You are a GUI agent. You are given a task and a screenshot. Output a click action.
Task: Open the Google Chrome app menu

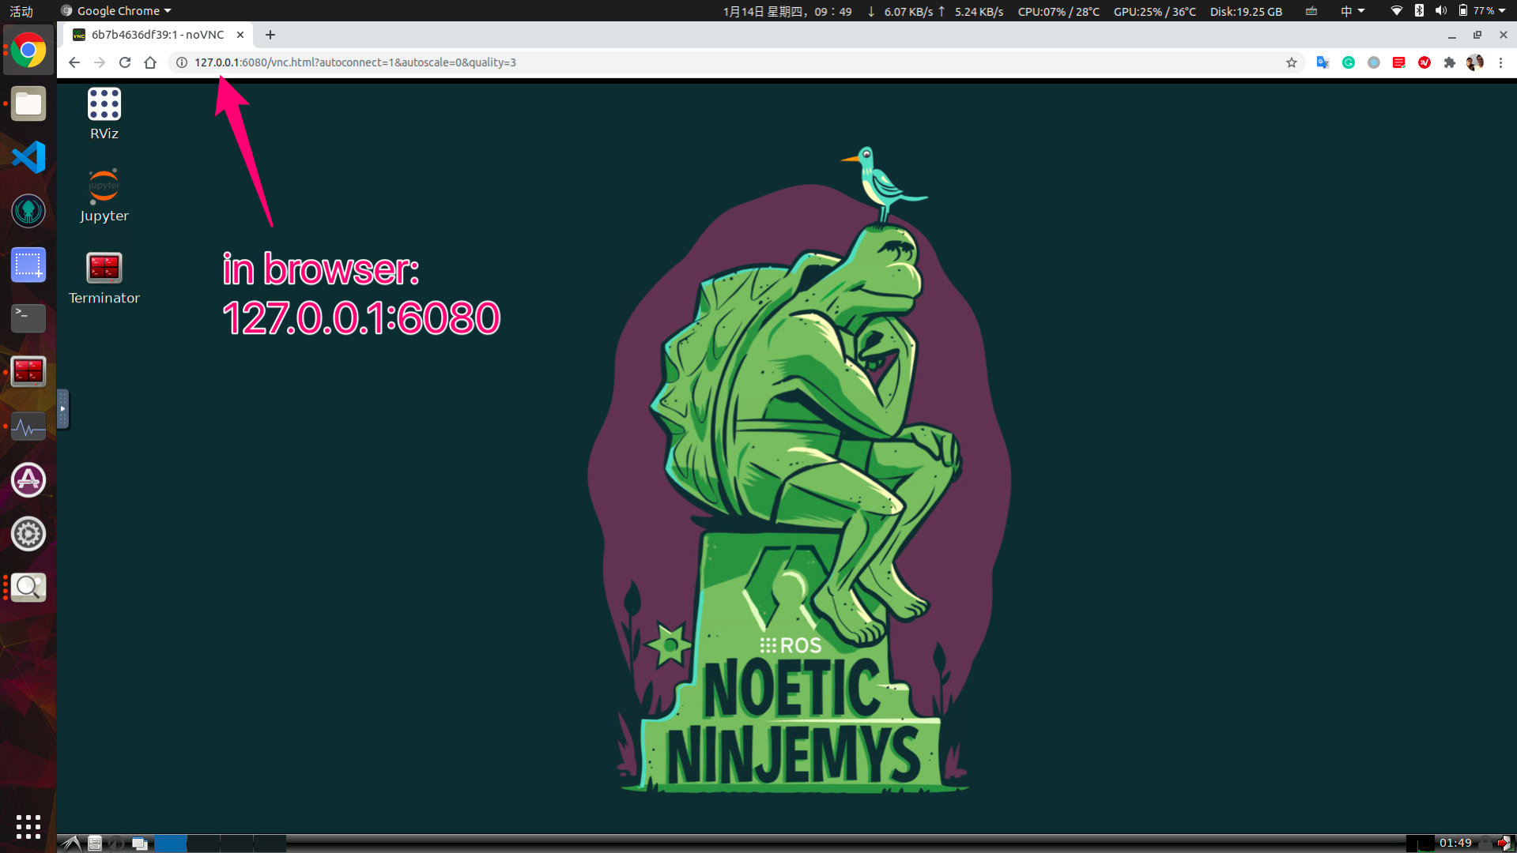[116, 11]
